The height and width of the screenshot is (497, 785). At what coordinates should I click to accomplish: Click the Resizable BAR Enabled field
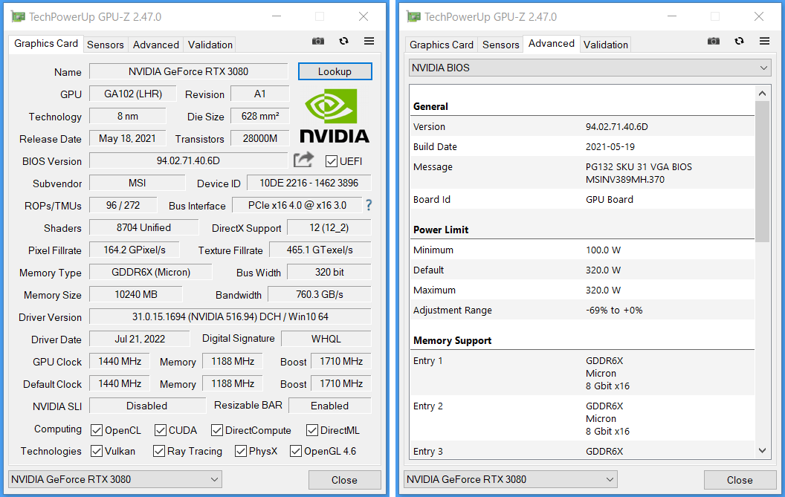tap(330, 406)
